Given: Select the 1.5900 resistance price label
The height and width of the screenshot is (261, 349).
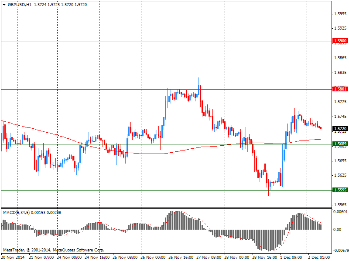Looking at the screenshot, I should 340,41.
